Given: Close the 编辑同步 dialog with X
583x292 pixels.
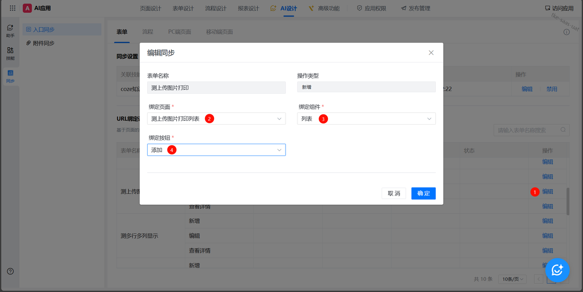Looking at the screenshot, I should click(x=431, y=53).
